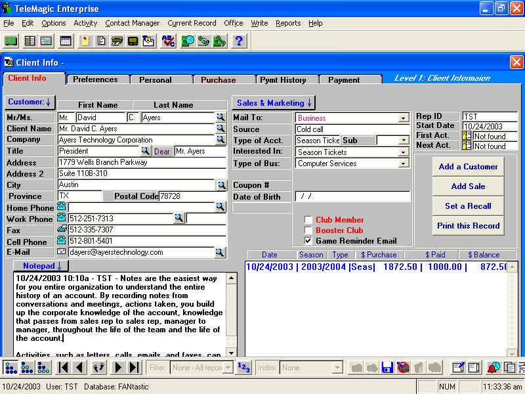525x394 pixels.
Task: Click into the Source field containing Cold call
Action: (352, 129)
